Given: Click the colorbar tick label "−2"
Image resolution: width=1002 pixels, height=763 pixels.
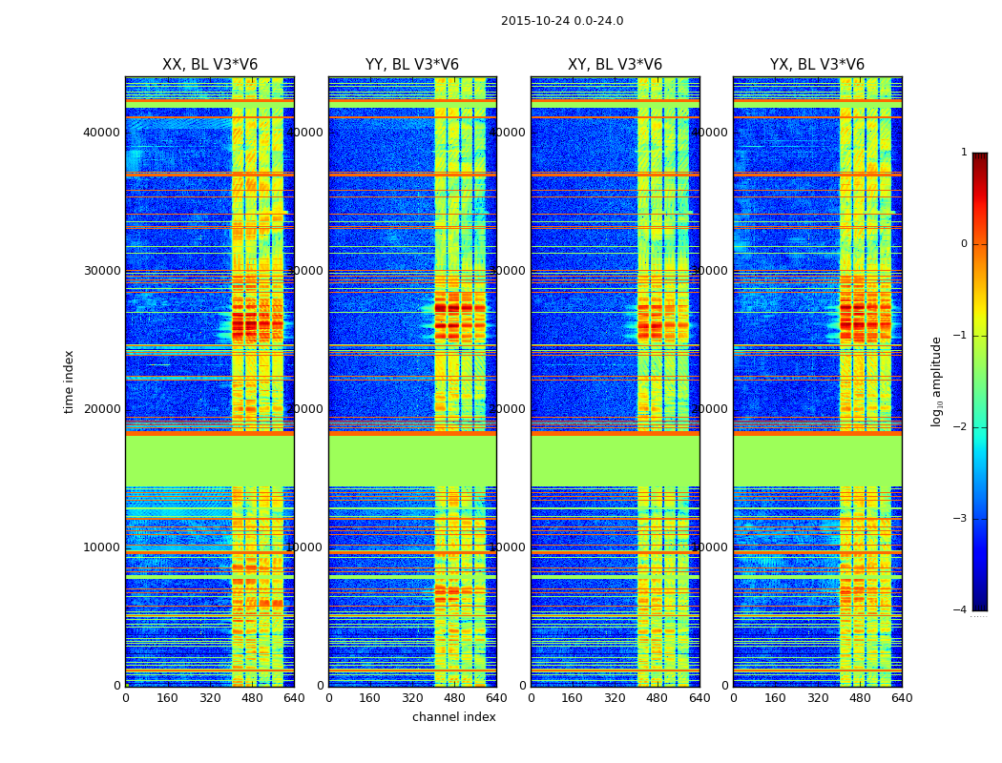Looking at the screenshot, I should pyautogui.click(x=960, y=427).
